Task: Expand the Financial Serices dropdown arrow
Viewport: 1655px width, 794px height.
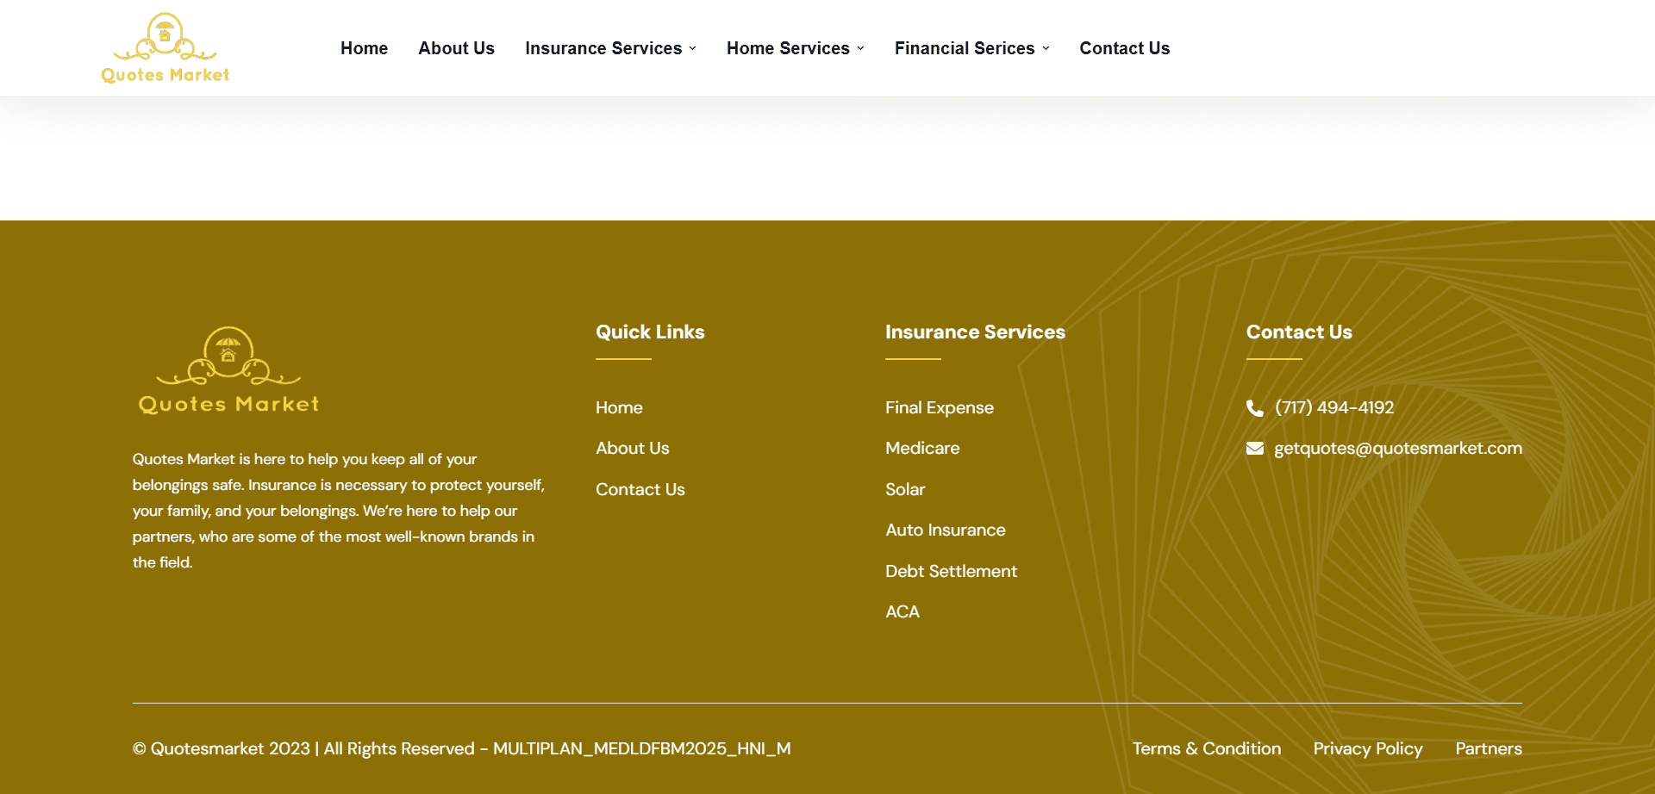Action: point(1046,49)
